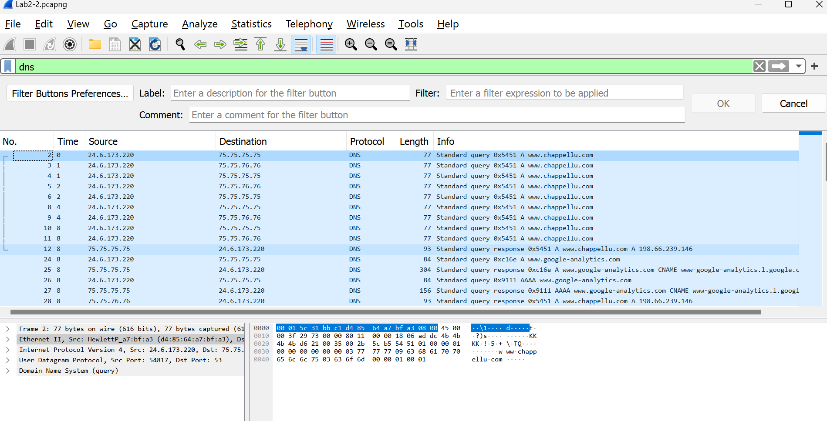Select packet 3 query to 75.75.76.76
Screen dimensions: 827x421
point(399,165)
